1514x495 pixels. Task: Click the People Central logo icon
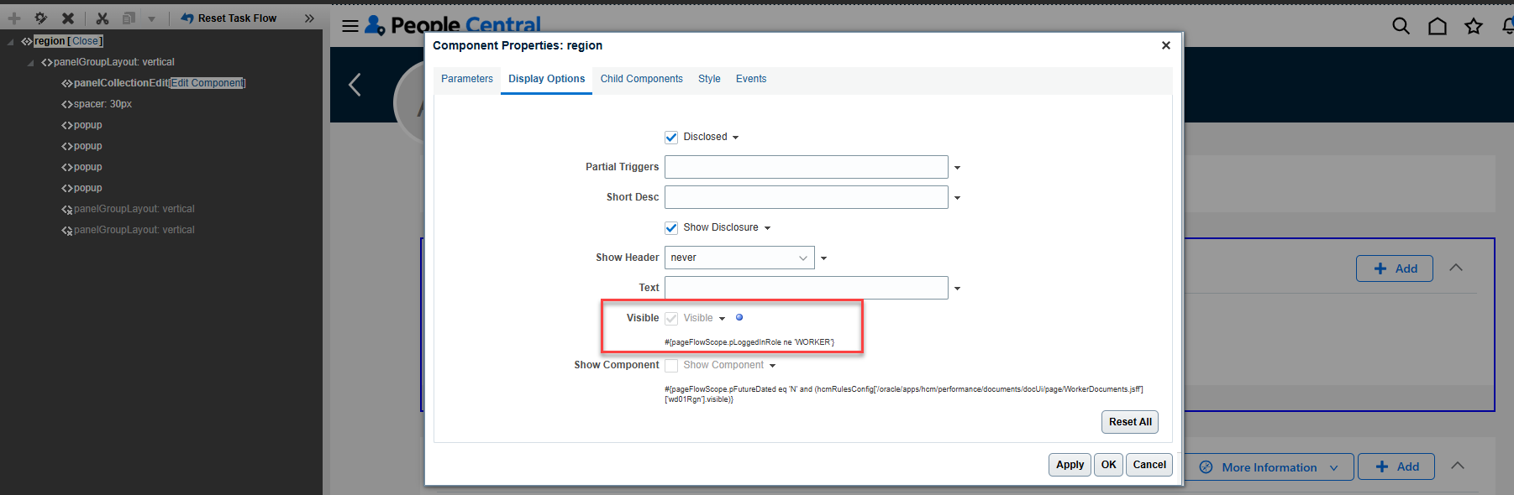coord(375,25)
